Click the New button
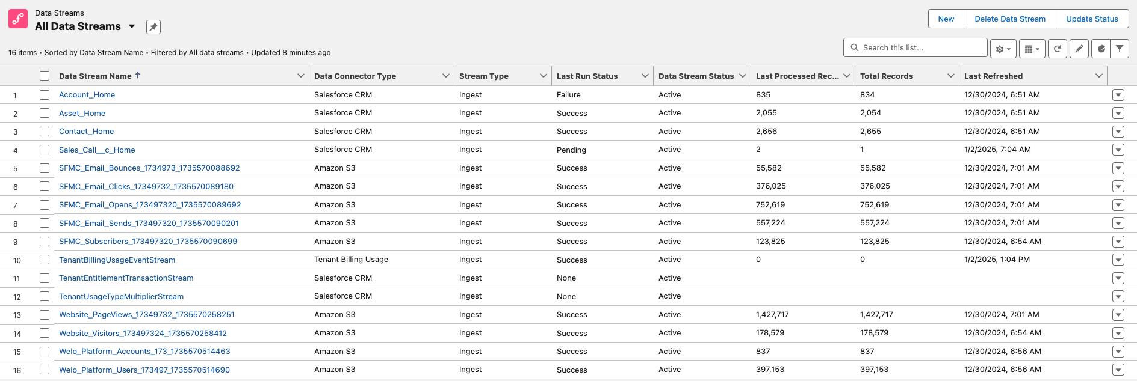Viewport: 1137px width, 381px height. (946, 19)
